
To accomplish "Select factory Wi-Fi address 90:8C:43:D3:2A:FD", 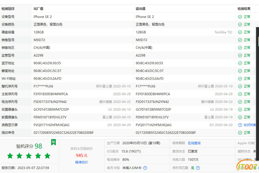I will click(47, 79).
